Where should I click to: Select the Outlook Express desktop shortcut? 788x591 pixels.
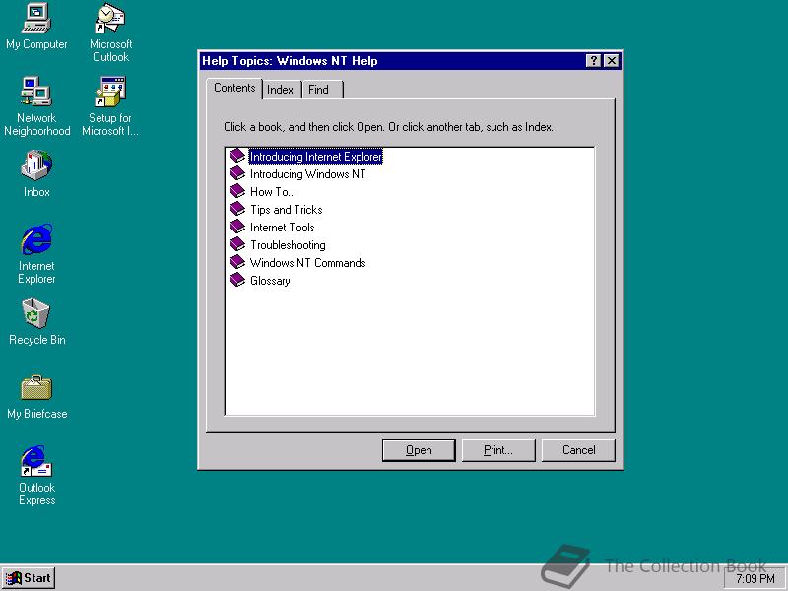pyautogui.click(x=36, y=476)
